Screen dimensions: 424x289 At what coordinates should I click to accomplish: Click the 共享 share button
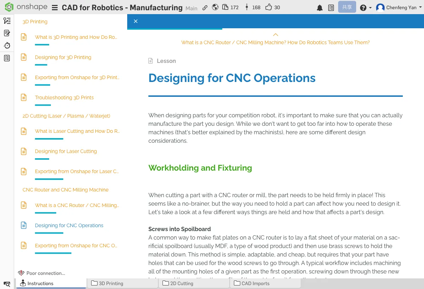(x=347, y=7)
